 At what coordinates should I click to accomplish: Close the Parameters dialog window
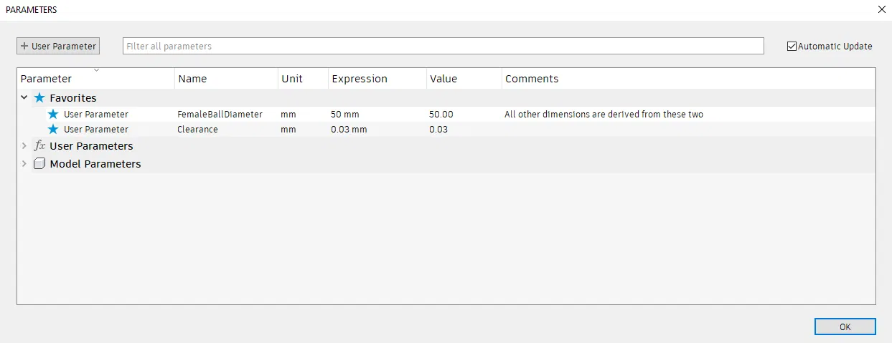(881, 10)
